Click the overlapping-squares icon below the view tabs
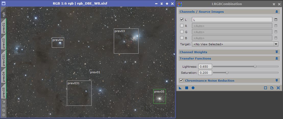Image resolution: width=283 pixels, height=119 pixels. pos(3,110)
